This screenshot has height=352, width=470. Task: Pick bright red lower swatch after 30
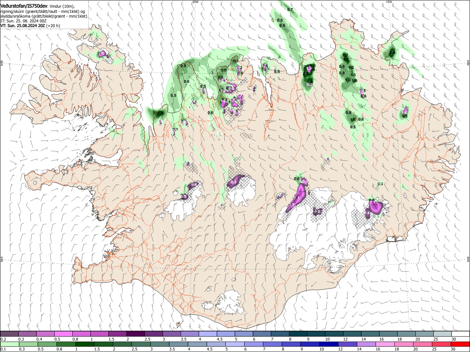pyautogui.click(x=460, y=344)
